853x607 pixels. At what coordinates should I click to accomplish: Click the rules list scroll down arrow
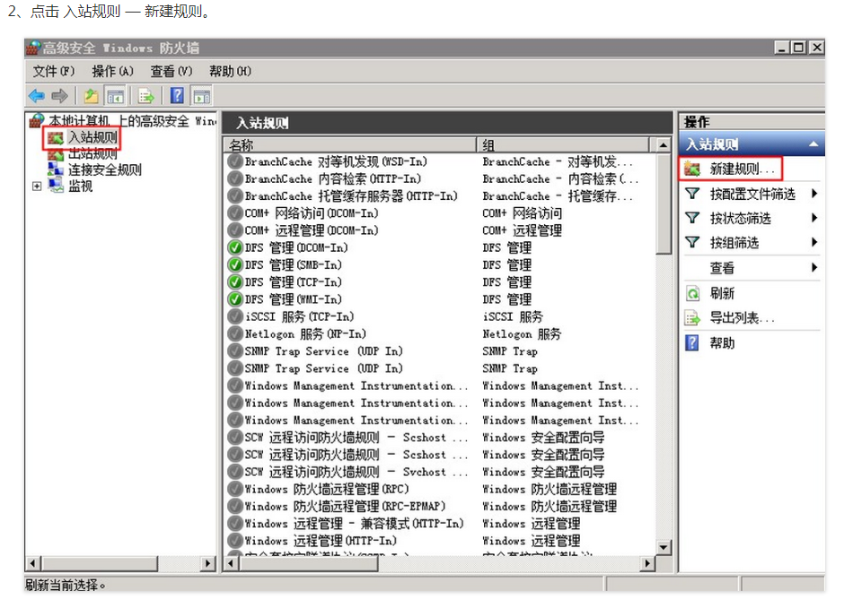pyautogui.click(x=664, y=547)
